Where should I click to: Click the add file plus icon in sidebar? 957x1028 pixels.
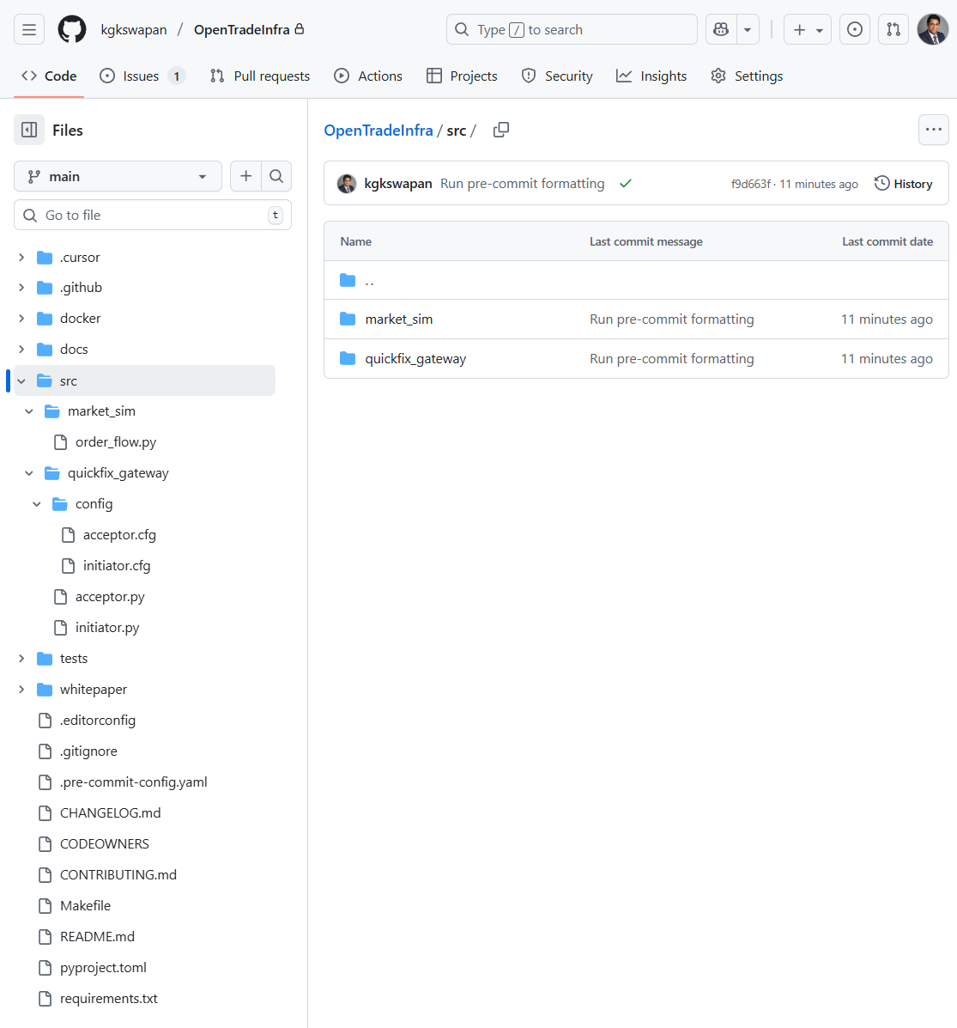(x=246, y=175)
